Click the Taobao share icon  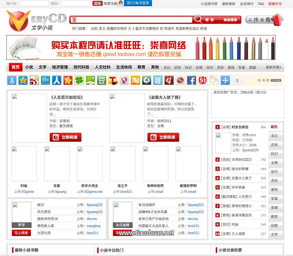click(135, 80)
